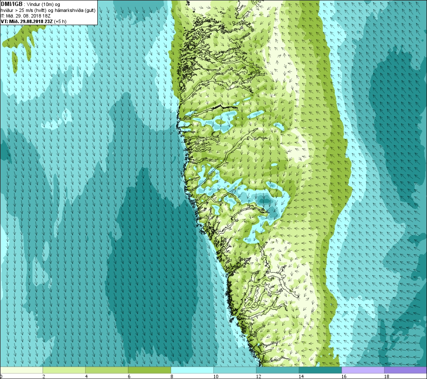
Task: Click the "VT: Mið. 29.08.2018 23Z" valid time
Action: coord(26,21)
